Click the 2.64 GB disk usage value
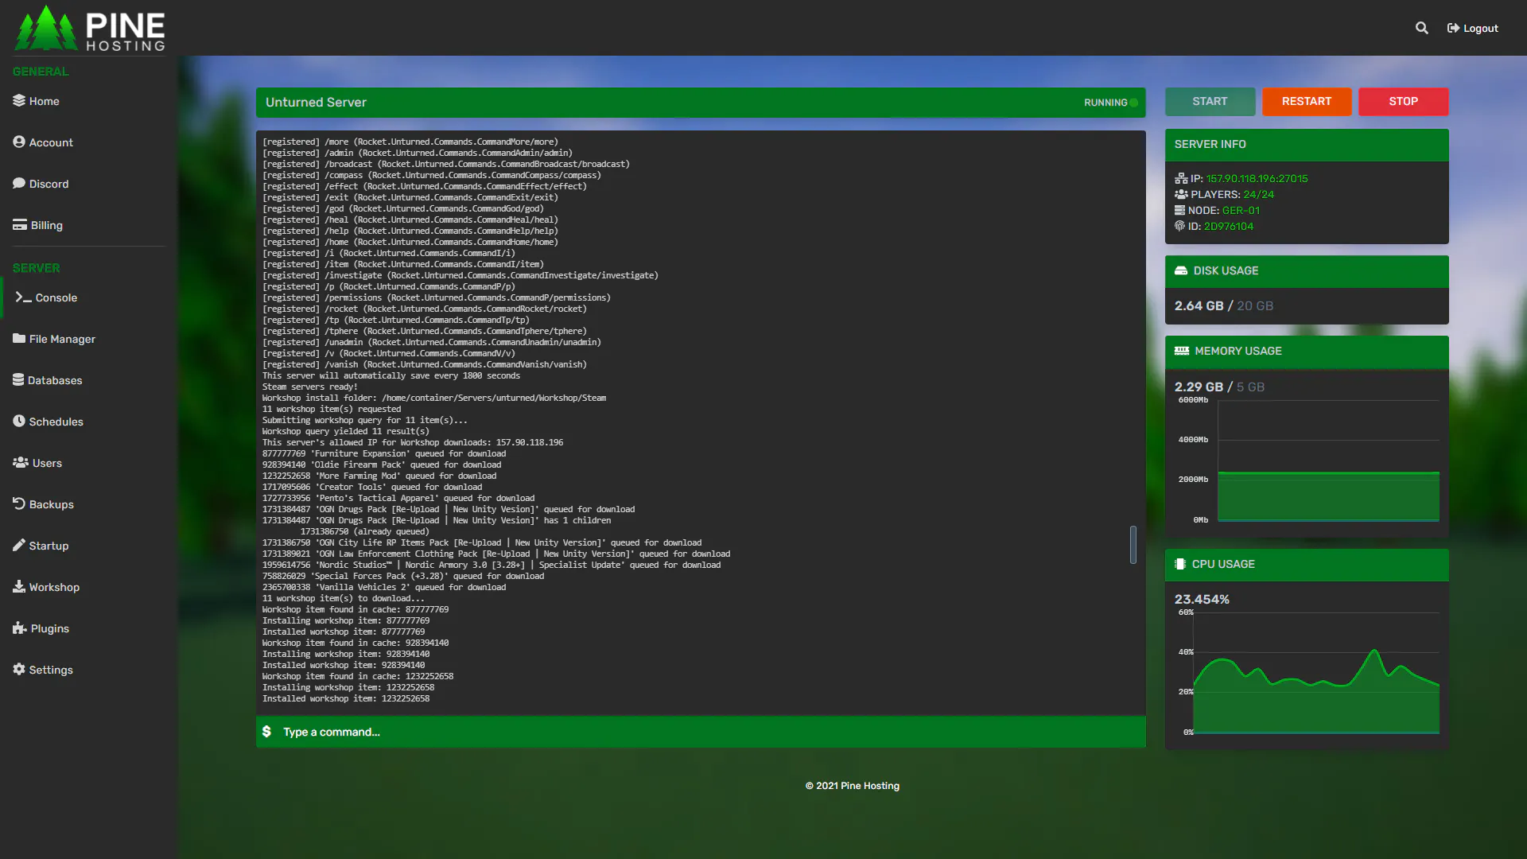 [x=1199, y=305]
